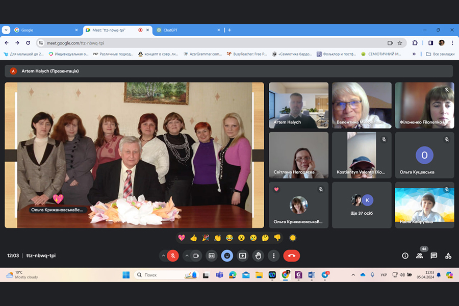Open meeting details info icon
The width and height of the screenshot is (459, 306).
click(405, 256)
